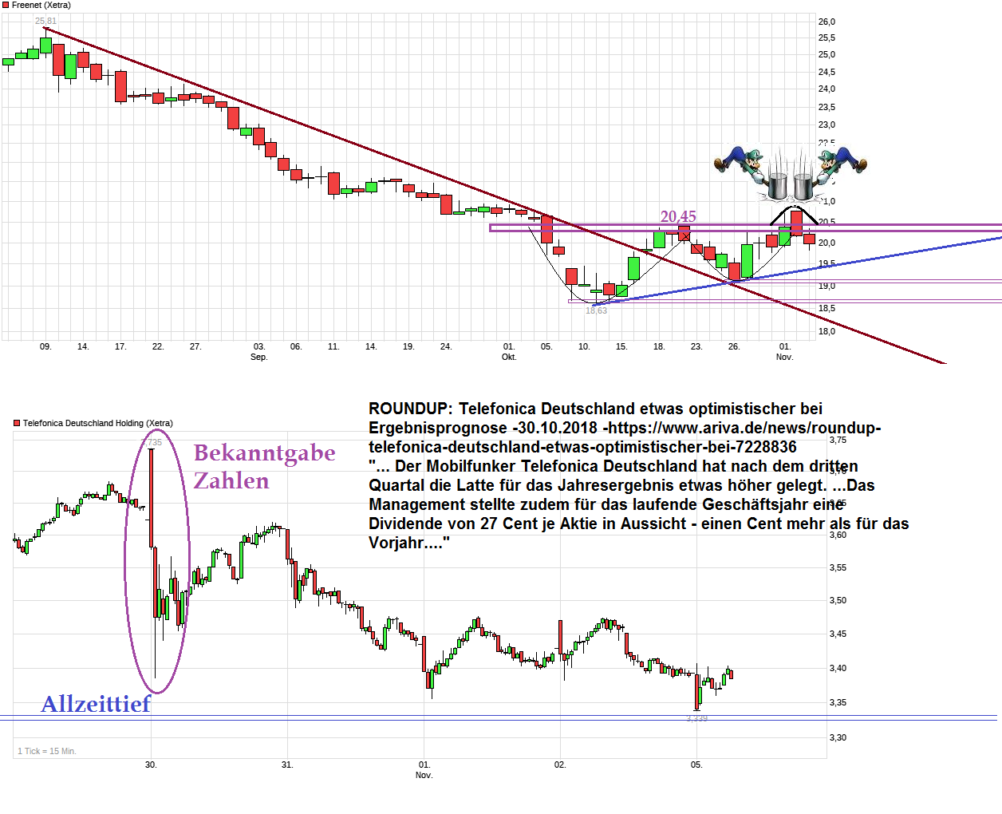Viewport: 1002px width, 814px height.
Task: Click the red Freenet legend square
Action: 6,5
